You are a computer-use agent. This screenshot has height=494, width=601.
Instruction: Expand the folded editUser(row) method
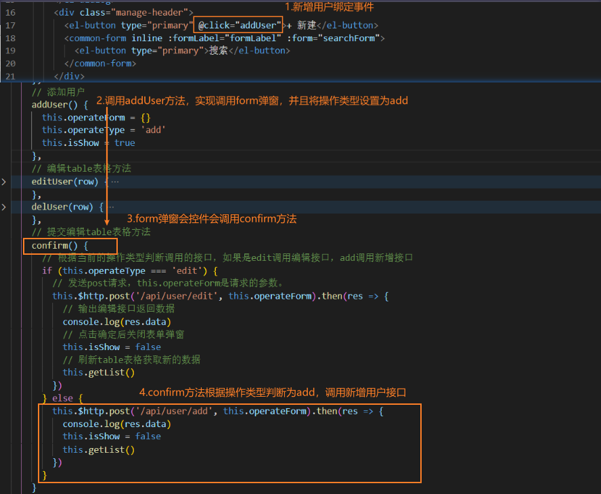4,181
